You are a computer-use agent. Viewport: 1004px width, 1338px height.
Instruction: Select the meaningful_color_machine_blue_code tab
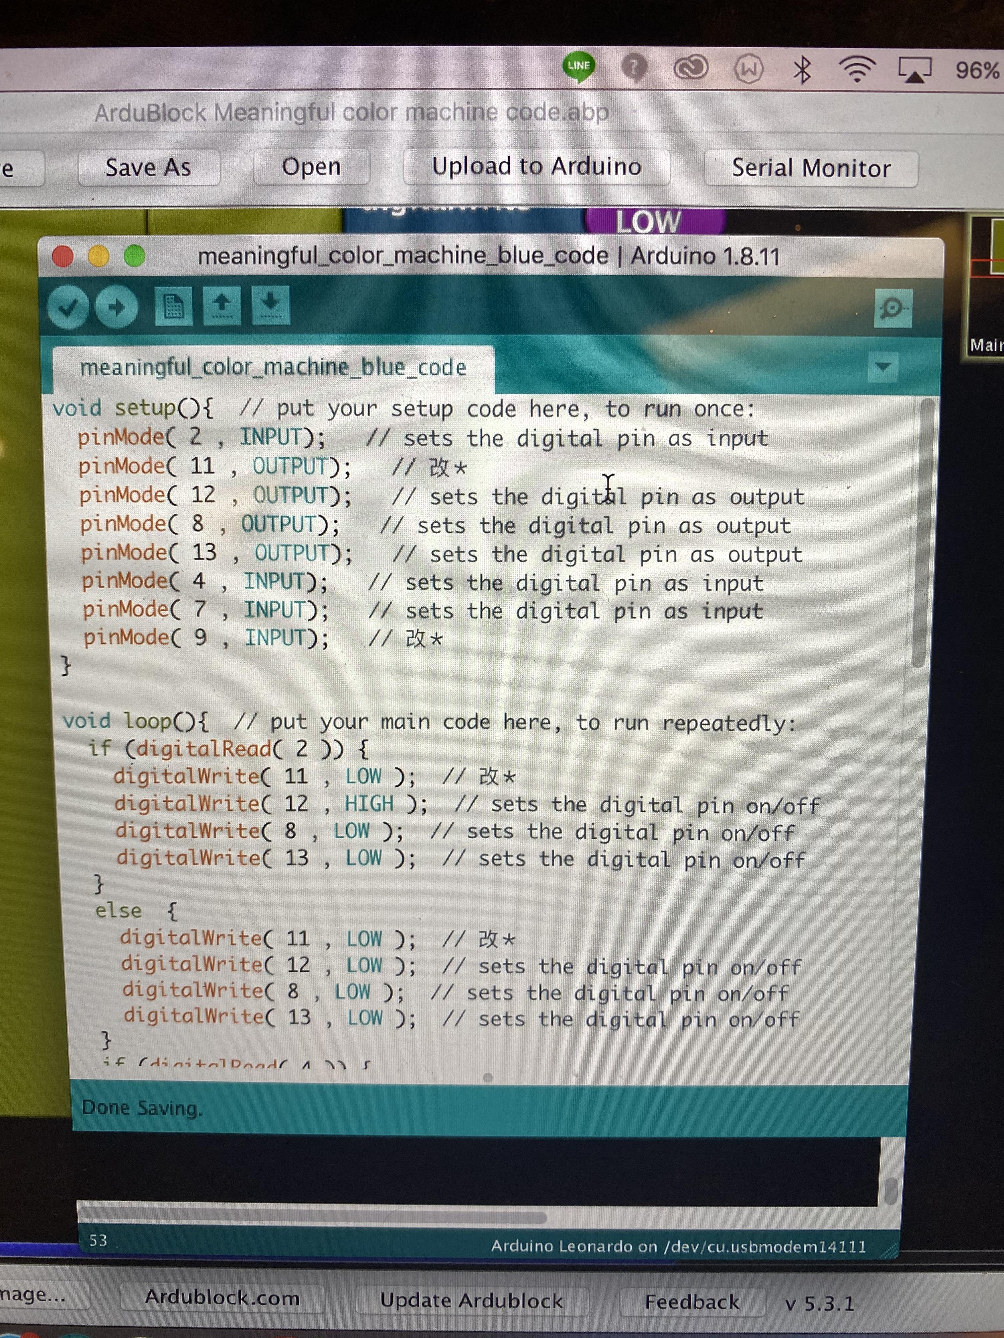273,368
